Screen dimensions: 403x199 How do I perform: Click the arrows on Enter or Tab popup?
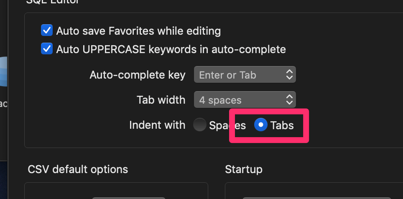(x=289, y=74)
